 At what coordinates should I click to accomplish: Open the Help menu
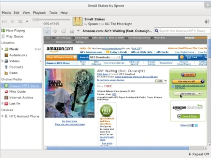pos(64,13)
